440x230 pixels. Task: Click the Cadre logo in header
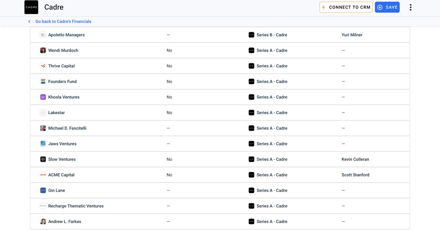pos(31,7)
